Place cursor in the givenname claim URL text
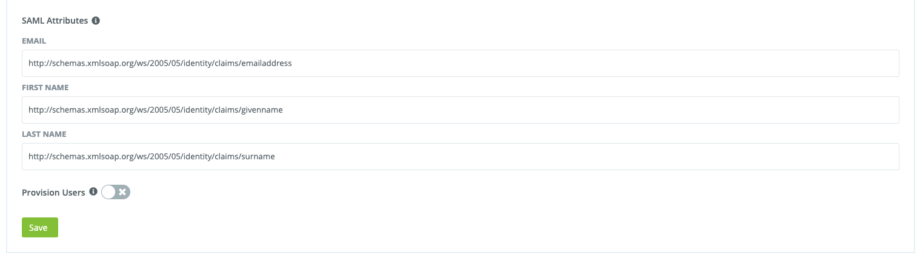The image size is (920, 258). tap(155, 110)
